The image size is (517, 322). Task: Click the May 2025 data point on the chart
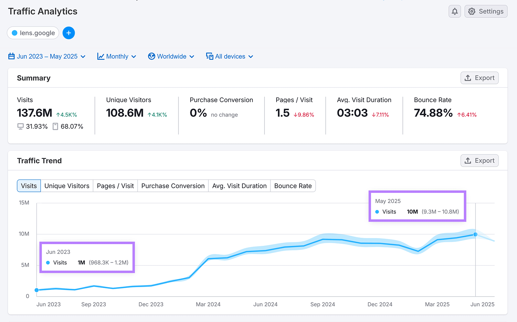point(475,234)
